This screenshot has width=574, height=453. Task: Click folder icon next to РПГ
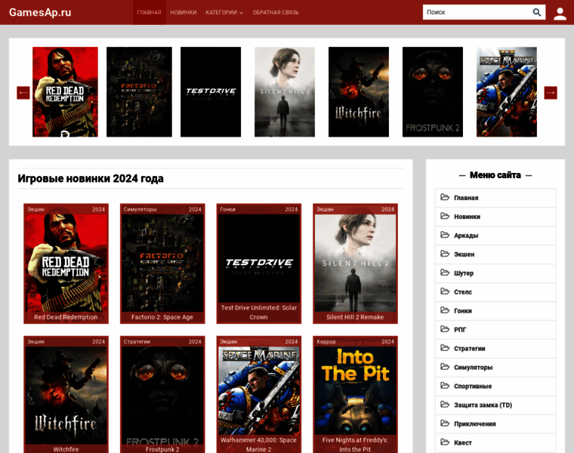(x=445, y=329)
